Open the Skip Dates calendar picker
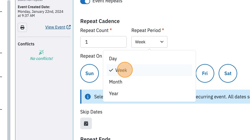 86,123
